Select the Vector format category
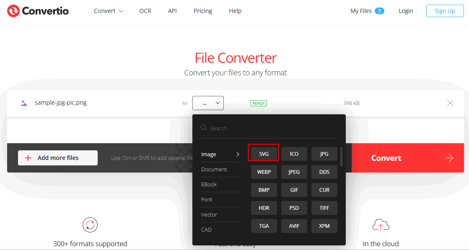The width and height of the screenshot is (469, 250). (209, 215)
